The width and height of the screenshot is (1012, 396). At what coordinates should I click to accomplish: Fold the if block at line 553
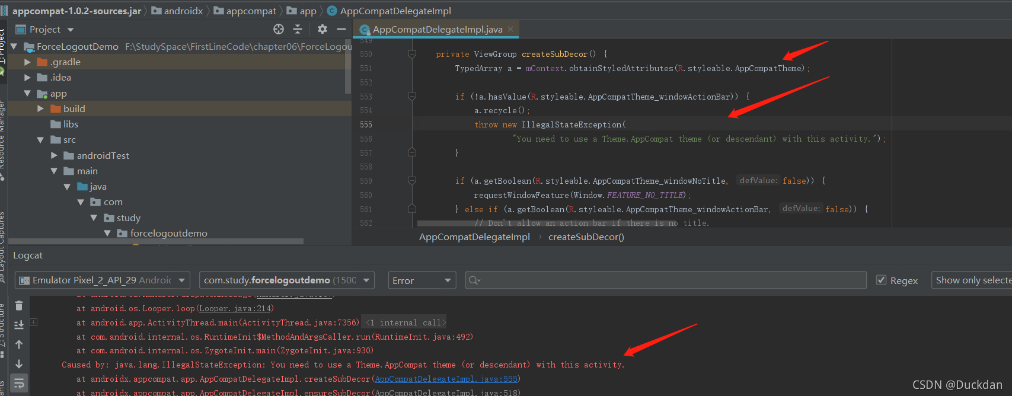pyautogui.click(x=412, y=96)
